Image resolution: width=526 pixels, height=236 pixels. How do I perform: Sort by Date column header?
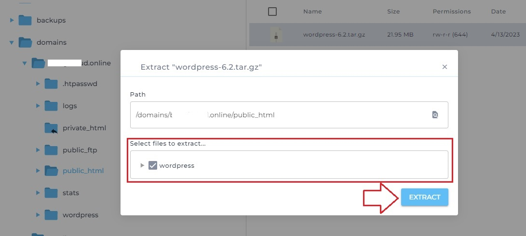coord(498,12)
